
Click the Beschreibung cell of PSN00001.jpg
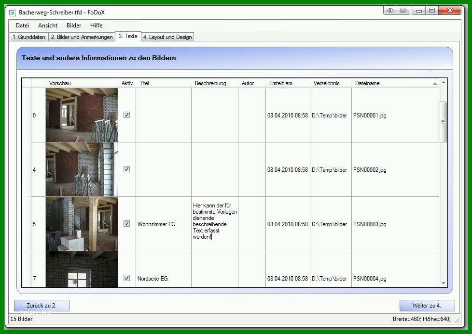point(215,115)
